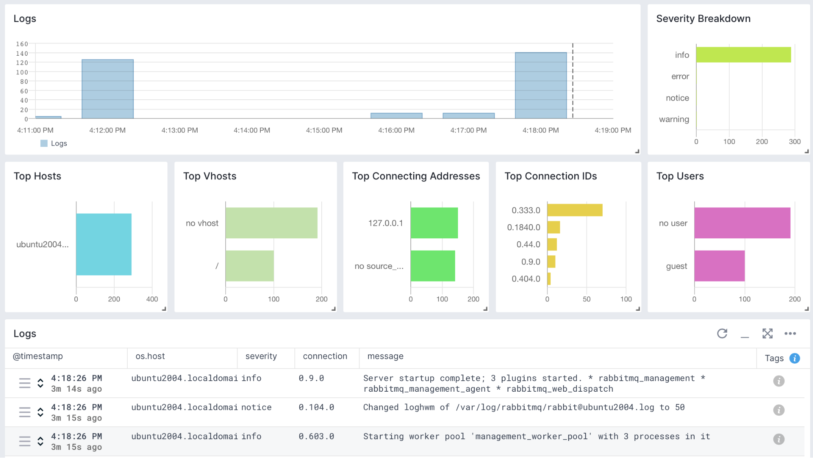Image resolution: width=813 pixels, height=458 pixels.
Task: Expand the 0.9.0 connection log row
Action: click(x=40, y=383)
